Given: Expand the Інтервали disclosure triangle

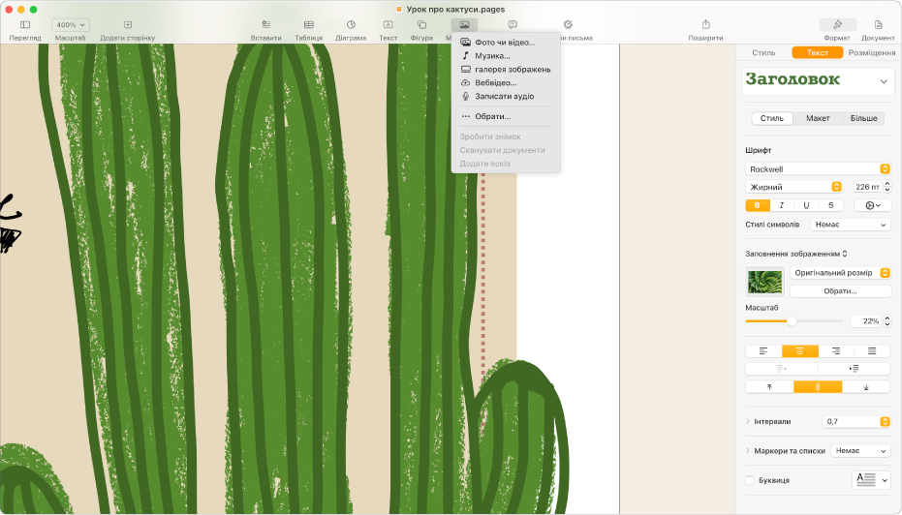Looking at the screenshot, I should 748,421.
